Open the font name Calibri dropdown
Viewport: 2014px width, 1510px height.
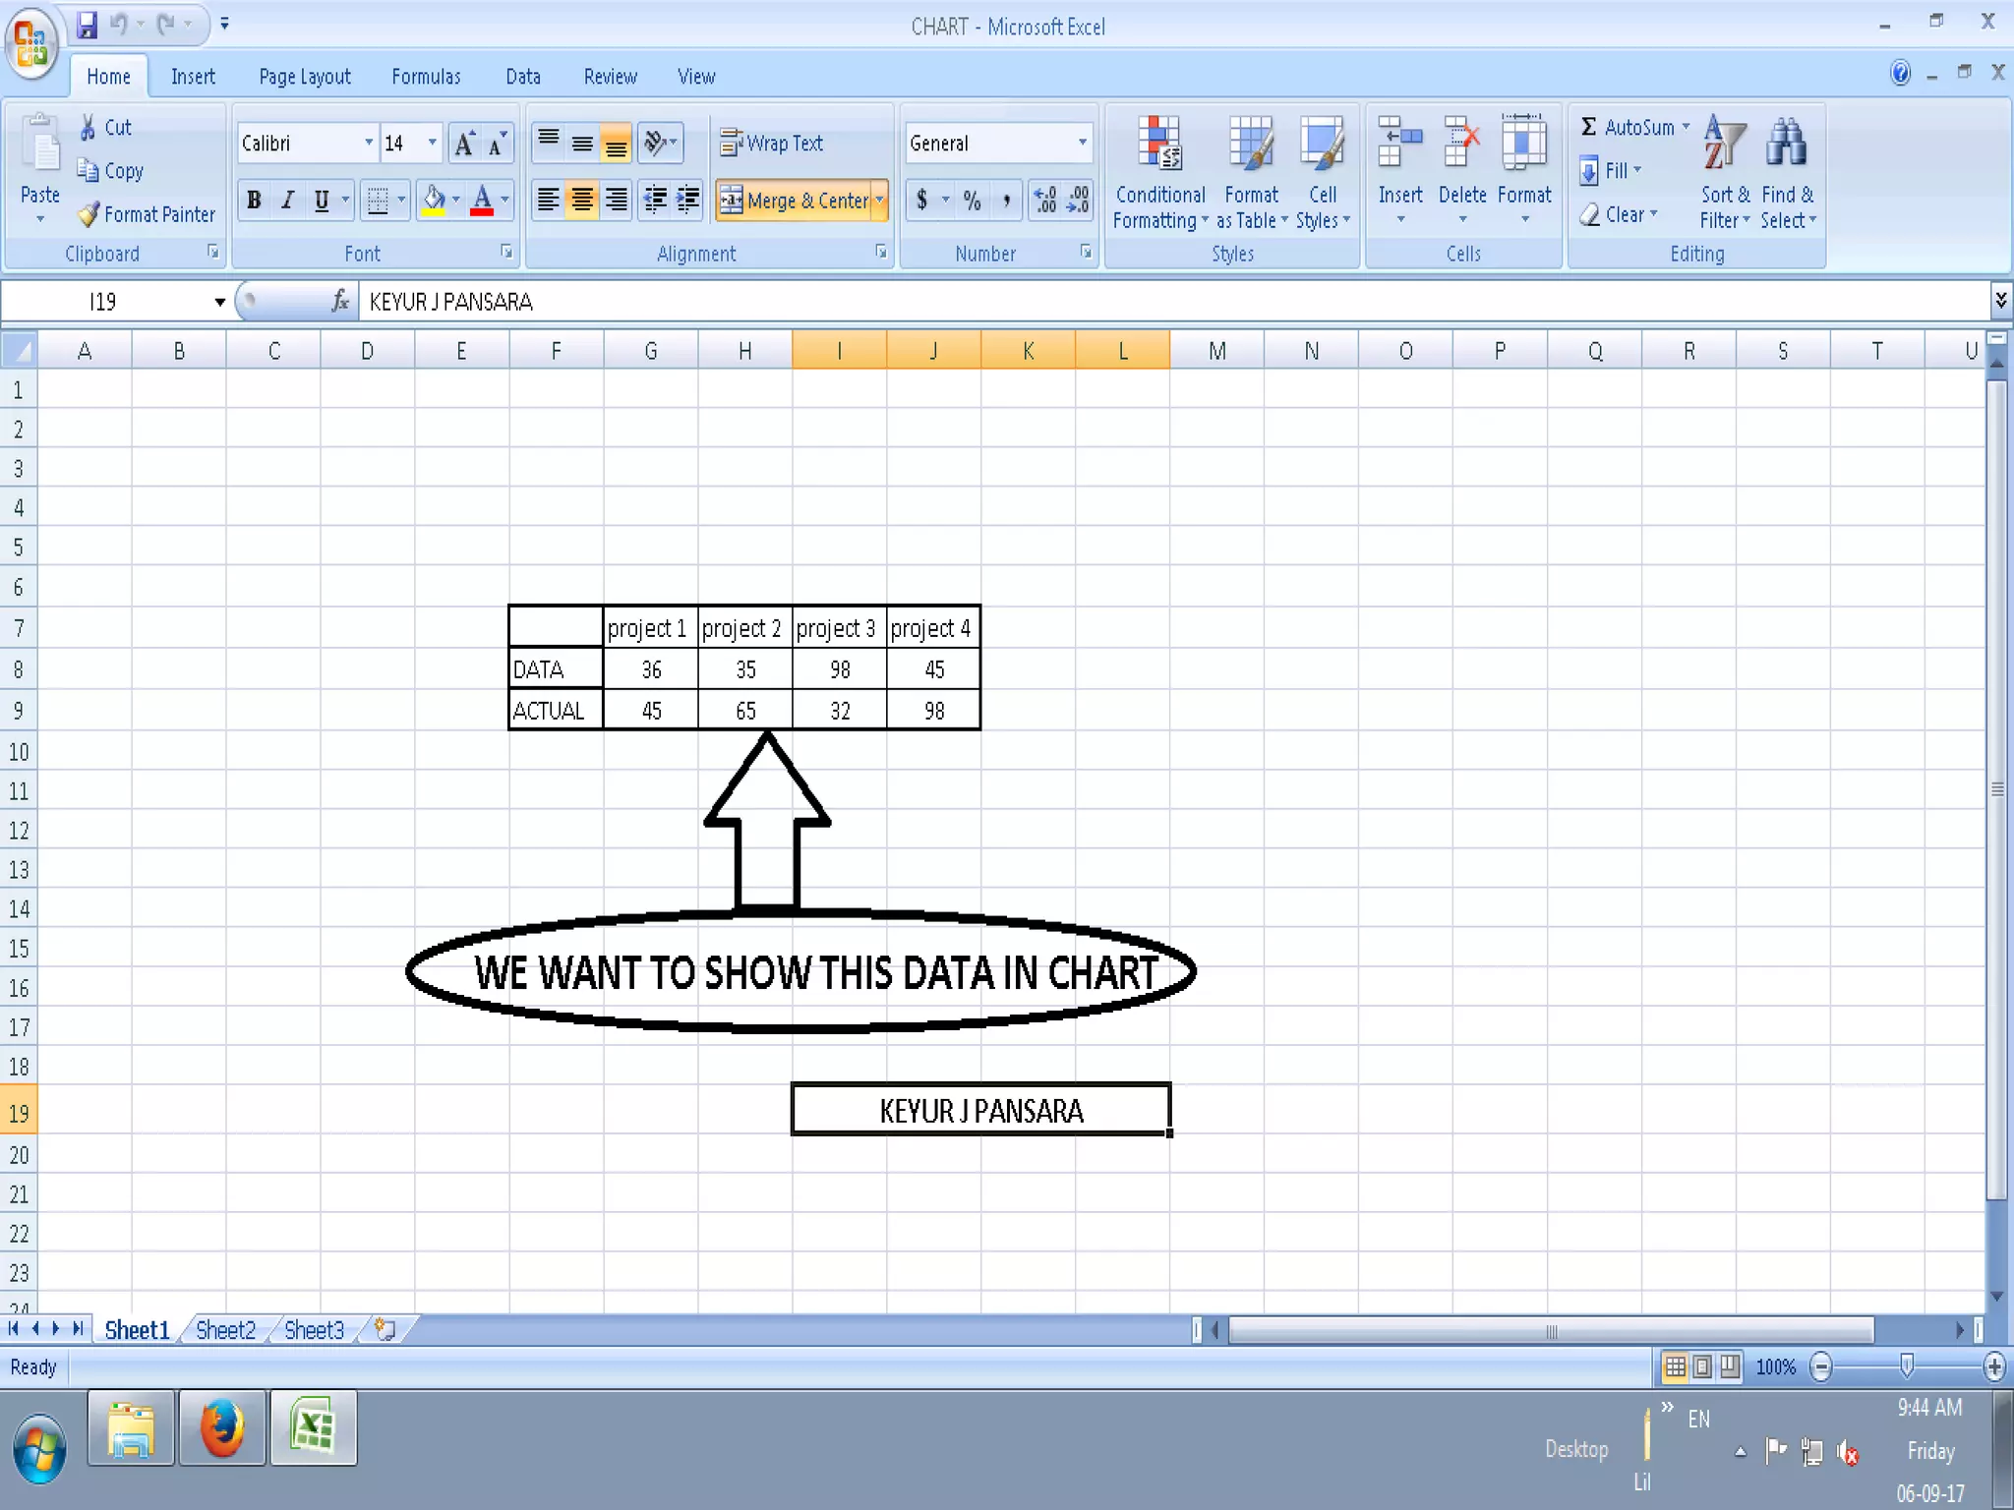[369, 144]
